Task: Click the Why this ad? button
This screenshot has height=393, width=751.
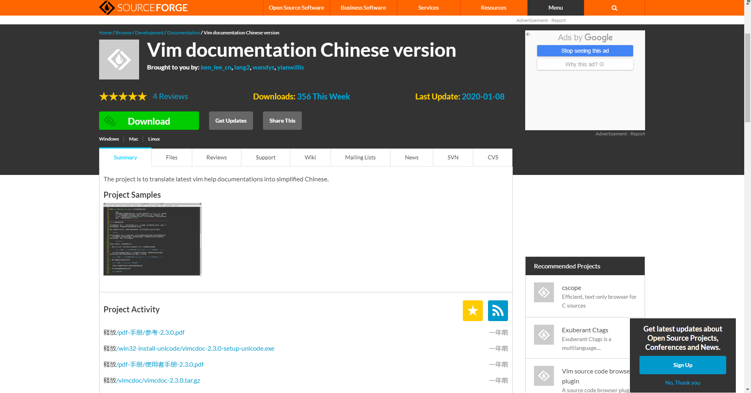Action: pyautogui.click(x=585, y=64)
